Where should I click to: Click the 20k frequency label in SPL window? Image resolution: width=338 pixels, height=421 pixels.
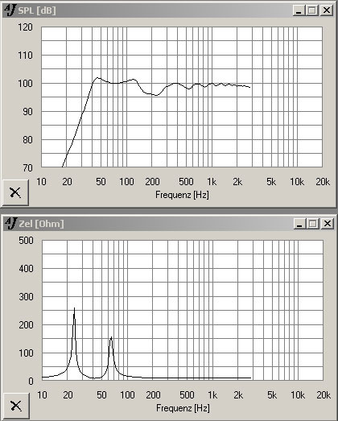point(323,182)
